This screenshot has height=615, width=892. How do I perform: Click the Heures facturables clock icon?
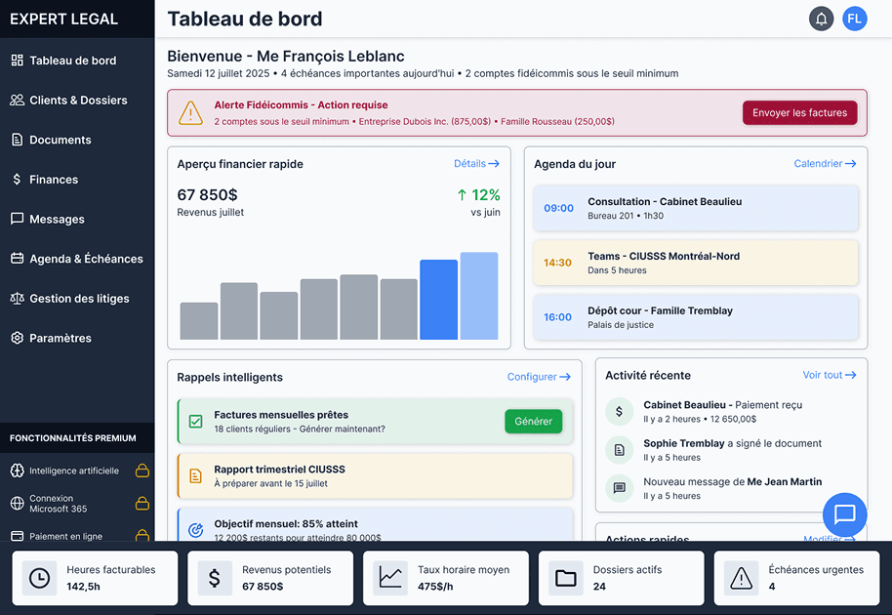(39, 578)
